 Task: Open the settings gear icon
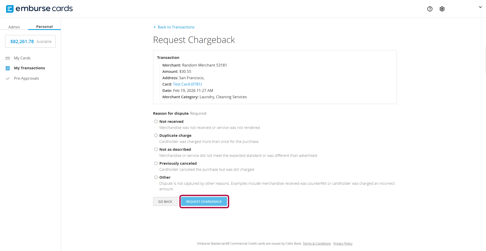click(442, 9)
